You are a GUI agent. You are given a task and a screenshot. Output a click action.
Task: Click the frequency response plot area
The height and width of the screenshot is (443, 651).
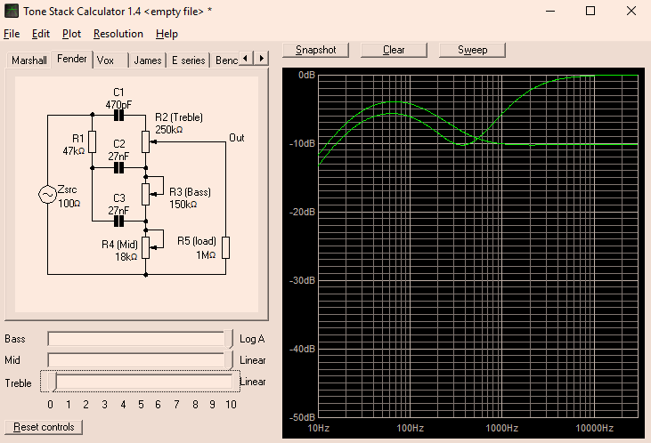(x=478, y=246)
